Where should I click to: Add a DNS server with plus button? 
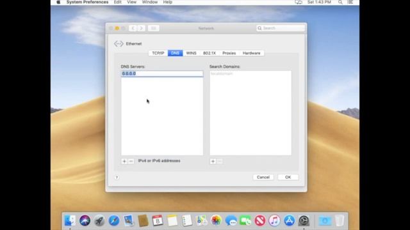124,162
